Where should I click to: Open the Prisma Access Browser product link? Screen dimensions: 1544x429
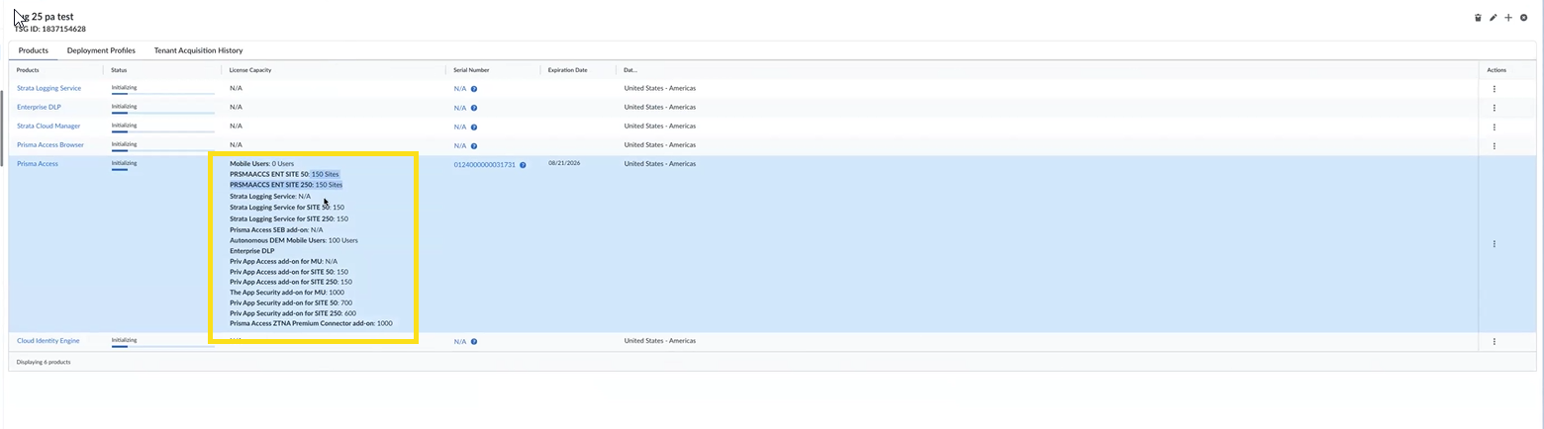[x=50, y=145]
